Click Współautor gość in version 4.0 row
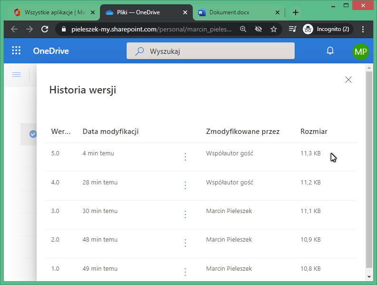Screen dimensions: 377x285 [x=229, y=182]
